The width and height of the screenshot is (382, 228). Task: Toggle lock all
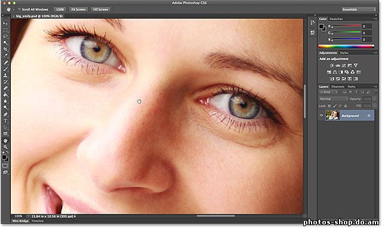click(346, 106)
